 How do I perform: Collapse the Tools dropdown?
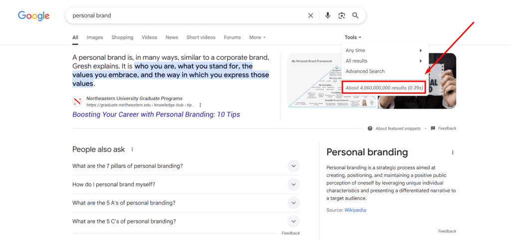point(353,37)
